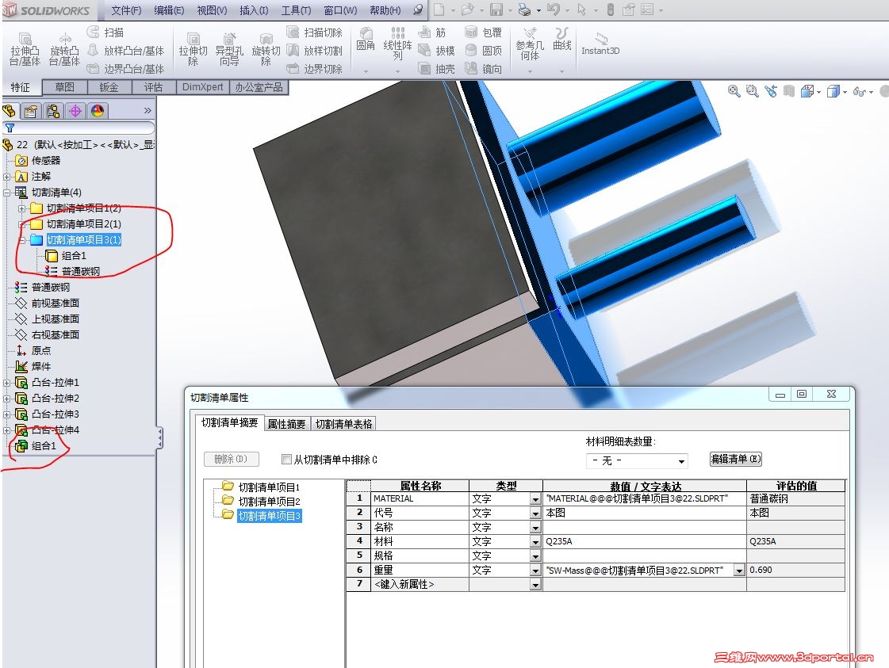Click the Shell tool (抽壳)
This screenshot has width=889, height=668.
(x=436, y=69)
